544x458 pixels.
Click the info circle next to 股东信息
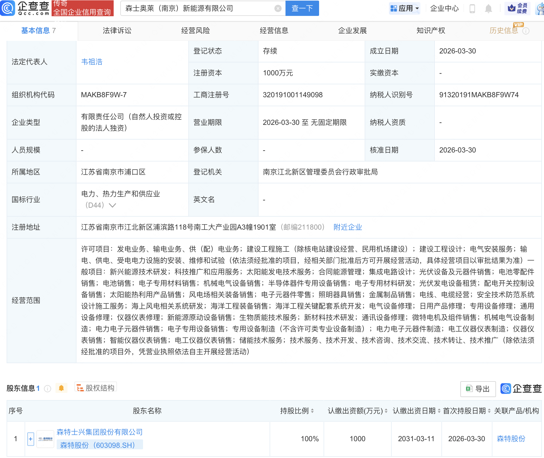point(47,388)
